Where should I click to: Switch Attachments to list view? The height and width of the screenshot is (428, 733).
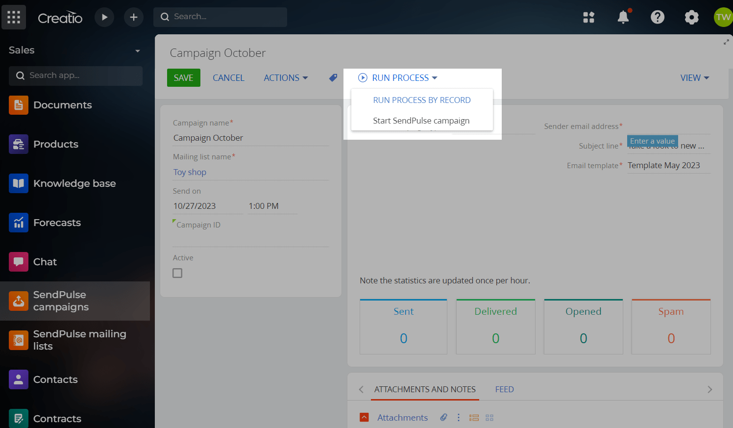pos(474,418)
